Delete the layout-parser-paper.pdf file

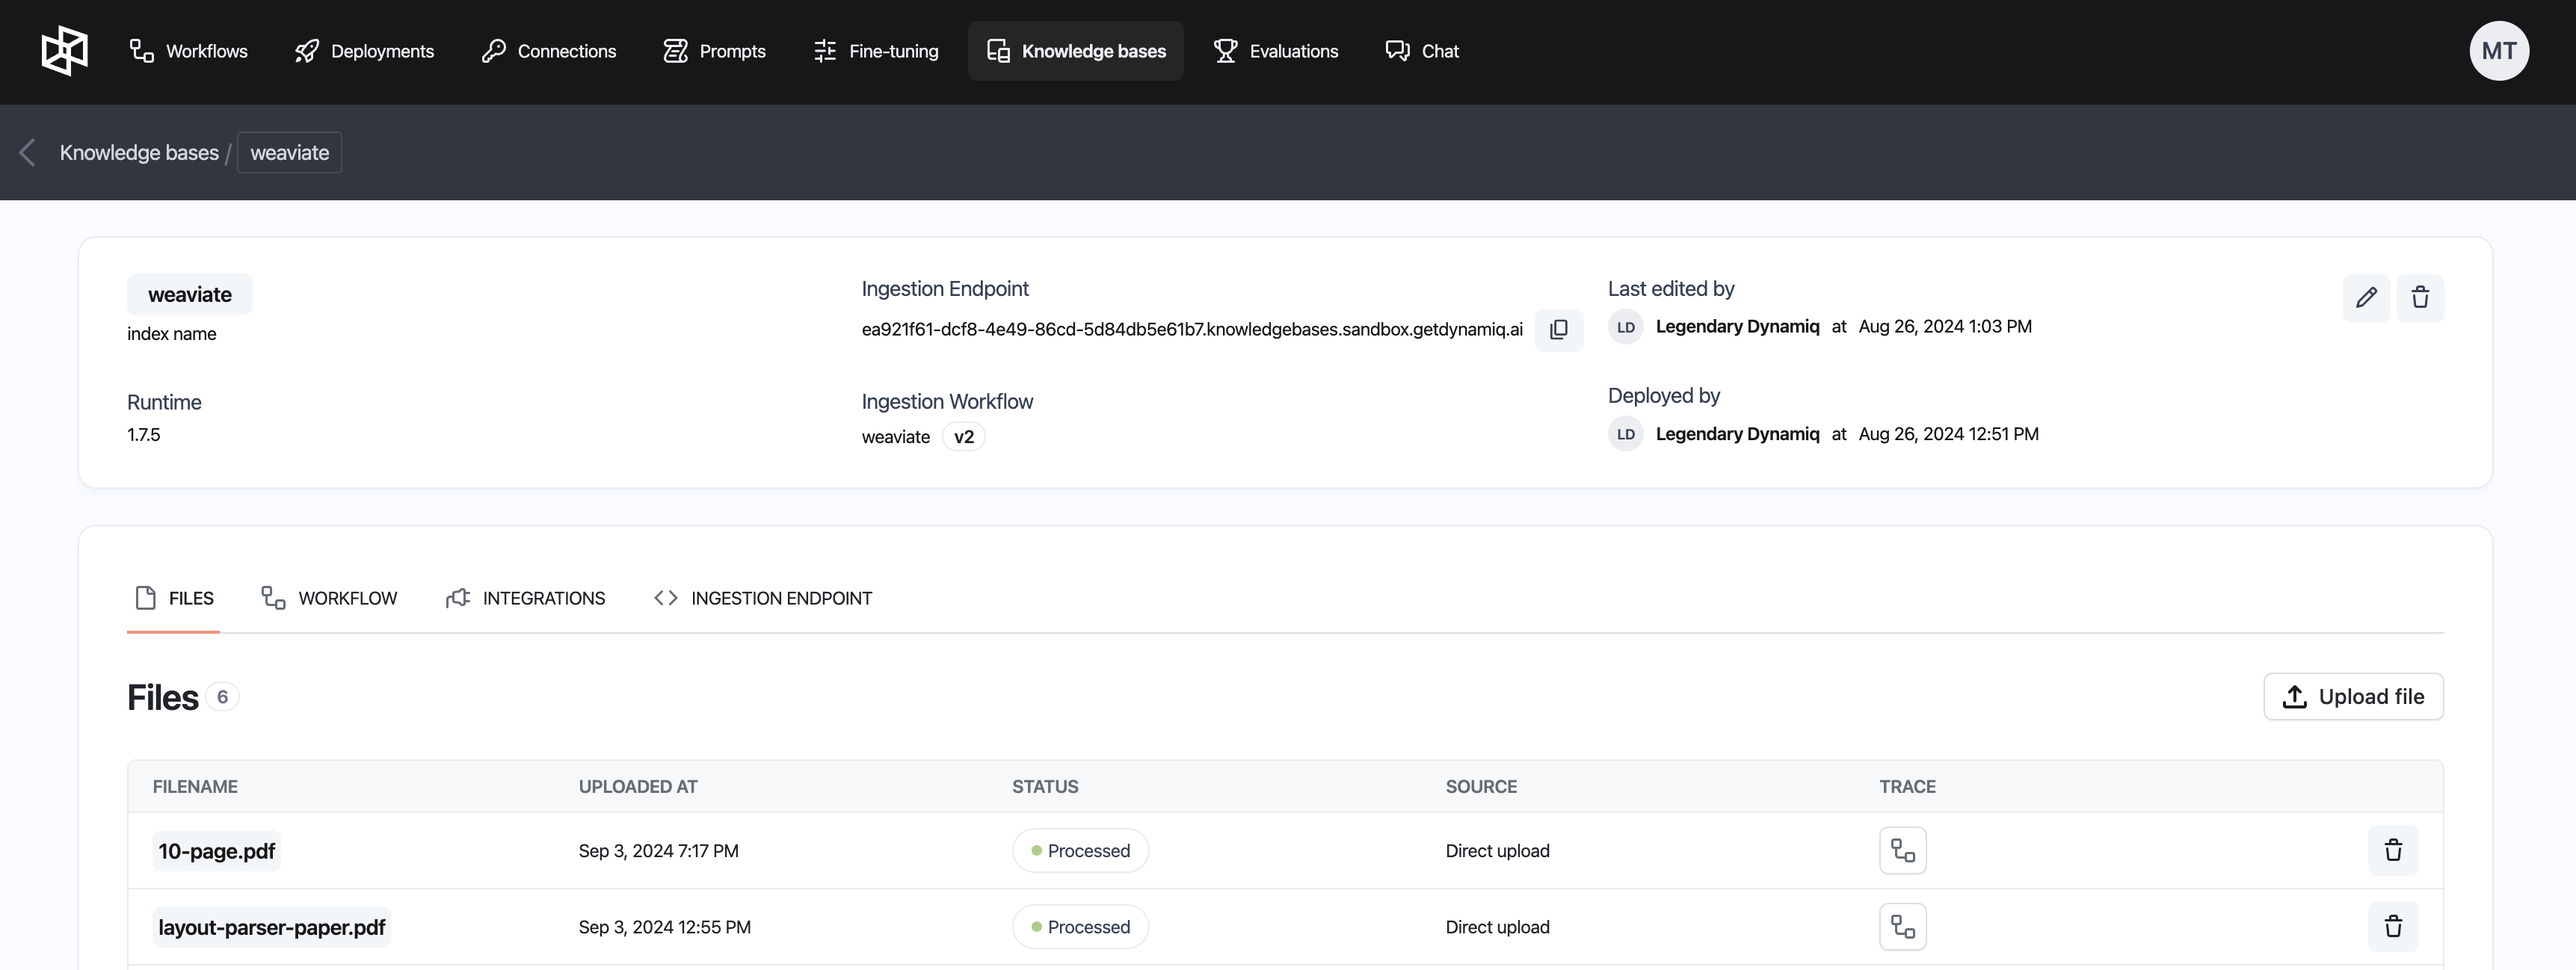tap(2392, 927)
